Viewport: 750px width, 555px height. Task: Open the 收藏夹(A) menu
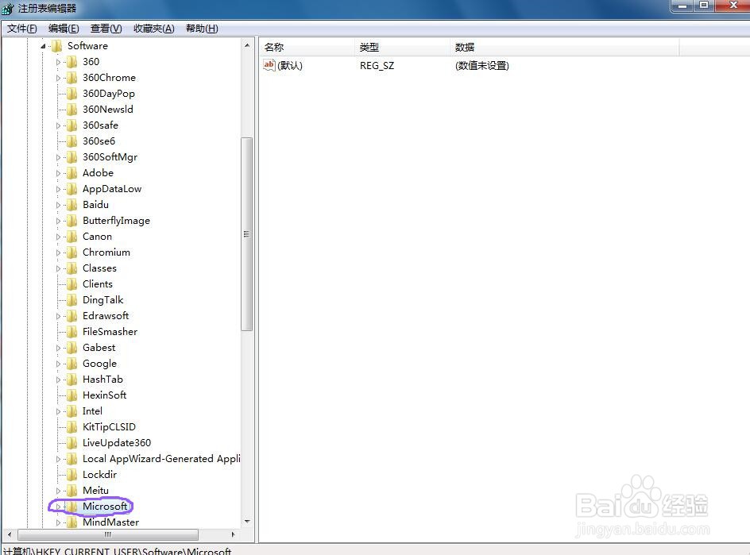pyautogui.click(x=153, y=29)
